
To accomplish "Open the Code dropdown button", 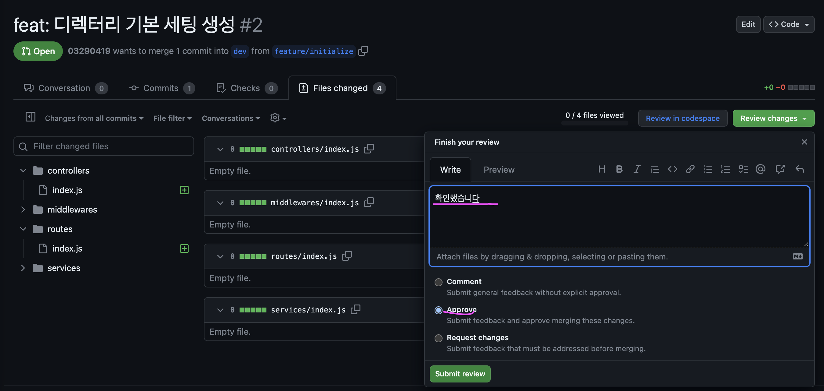I will click(x=789, y=24).
